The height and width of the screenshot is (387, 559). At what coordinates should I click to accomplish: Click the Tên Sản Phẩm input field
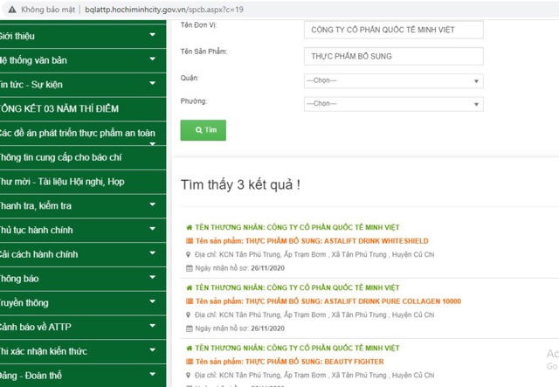tap(394, 56)
